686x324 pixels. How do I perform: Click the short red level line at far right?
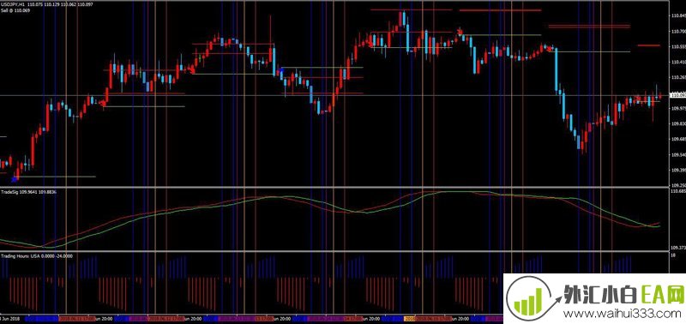click(x=648, y=45)
